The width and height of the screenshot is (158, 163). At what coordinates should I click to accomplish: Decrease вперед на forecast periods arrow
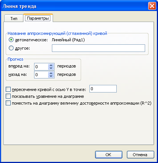click(51, 68)
